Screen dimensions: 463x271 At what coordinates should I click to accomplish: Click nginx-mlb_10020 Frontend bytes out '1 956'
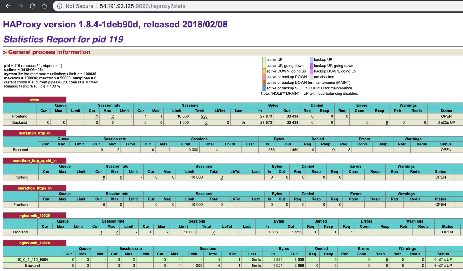tap(296, 232)
